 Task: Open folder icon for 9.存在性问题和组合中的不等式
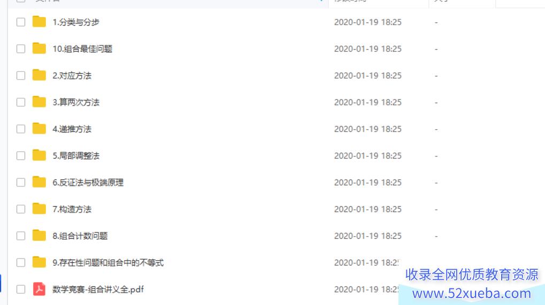click(x=39, y=262)
